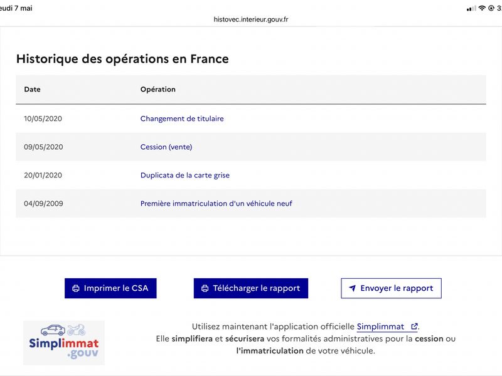Open the Cession (vente) operation
Viewport: 502px width, 376px height.
166,147
